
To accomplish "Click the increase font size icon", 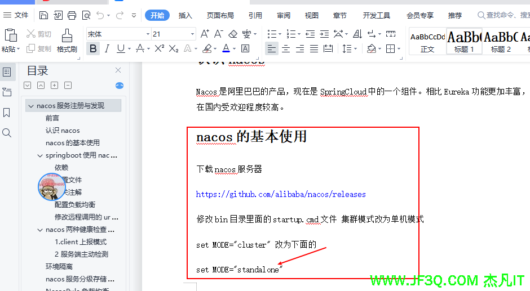I will pyautogui.click(x=205, y=34).
